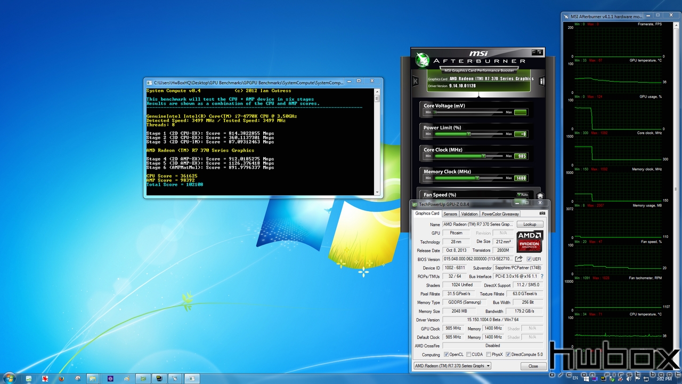Click the Driver Version field in GPU-Z

pyautogui.click(x=493, y=319)
